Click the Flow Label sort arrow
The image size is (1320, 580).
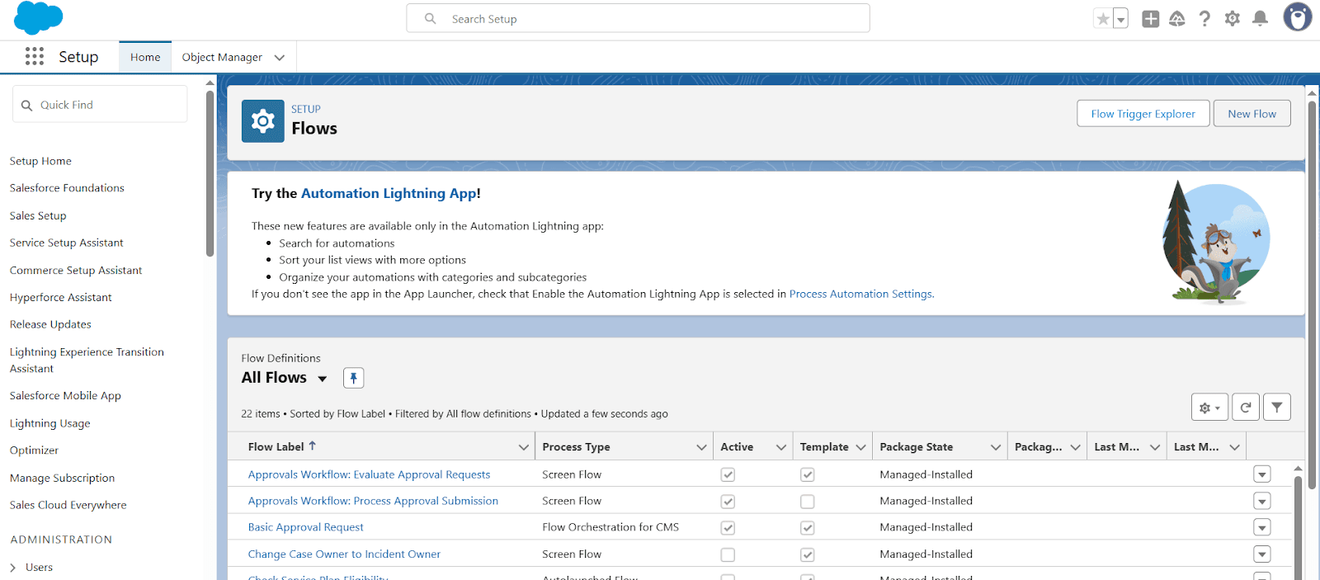pyautogui.click(x=312, y=446)
